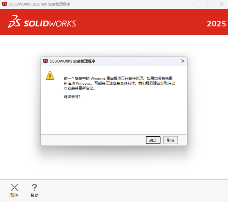Click the SW app icon in main title bar
228x202 pixels.
[5, 4]
